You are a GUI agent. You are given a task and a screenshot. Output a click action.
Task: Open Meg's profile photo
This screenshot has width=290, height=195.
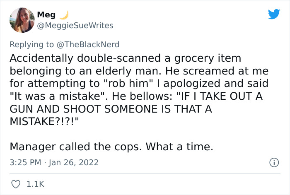22,20
